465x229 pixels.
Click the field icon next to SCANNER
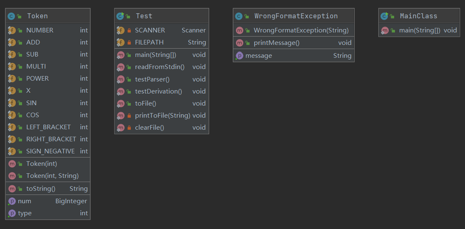point(120,30)
